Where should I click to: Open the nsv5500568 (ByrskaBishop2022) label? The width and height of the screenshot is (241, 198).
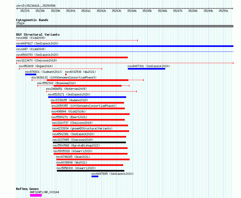[x=76, y=145]
